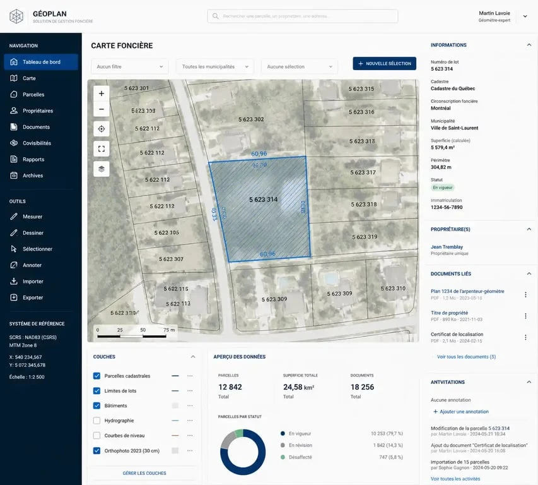Open options for Certificat de localisation
Image resolution: width=538 pixels, height=485 pixels.
pyautogui.click(x=525, y=337)
